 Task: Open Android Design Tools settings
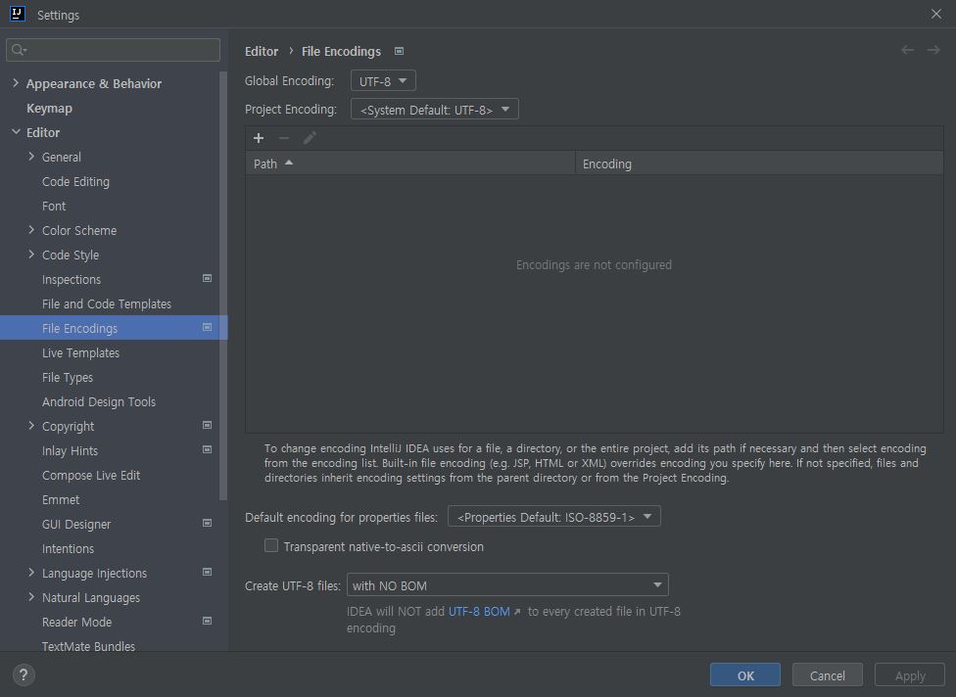[99, 401]
